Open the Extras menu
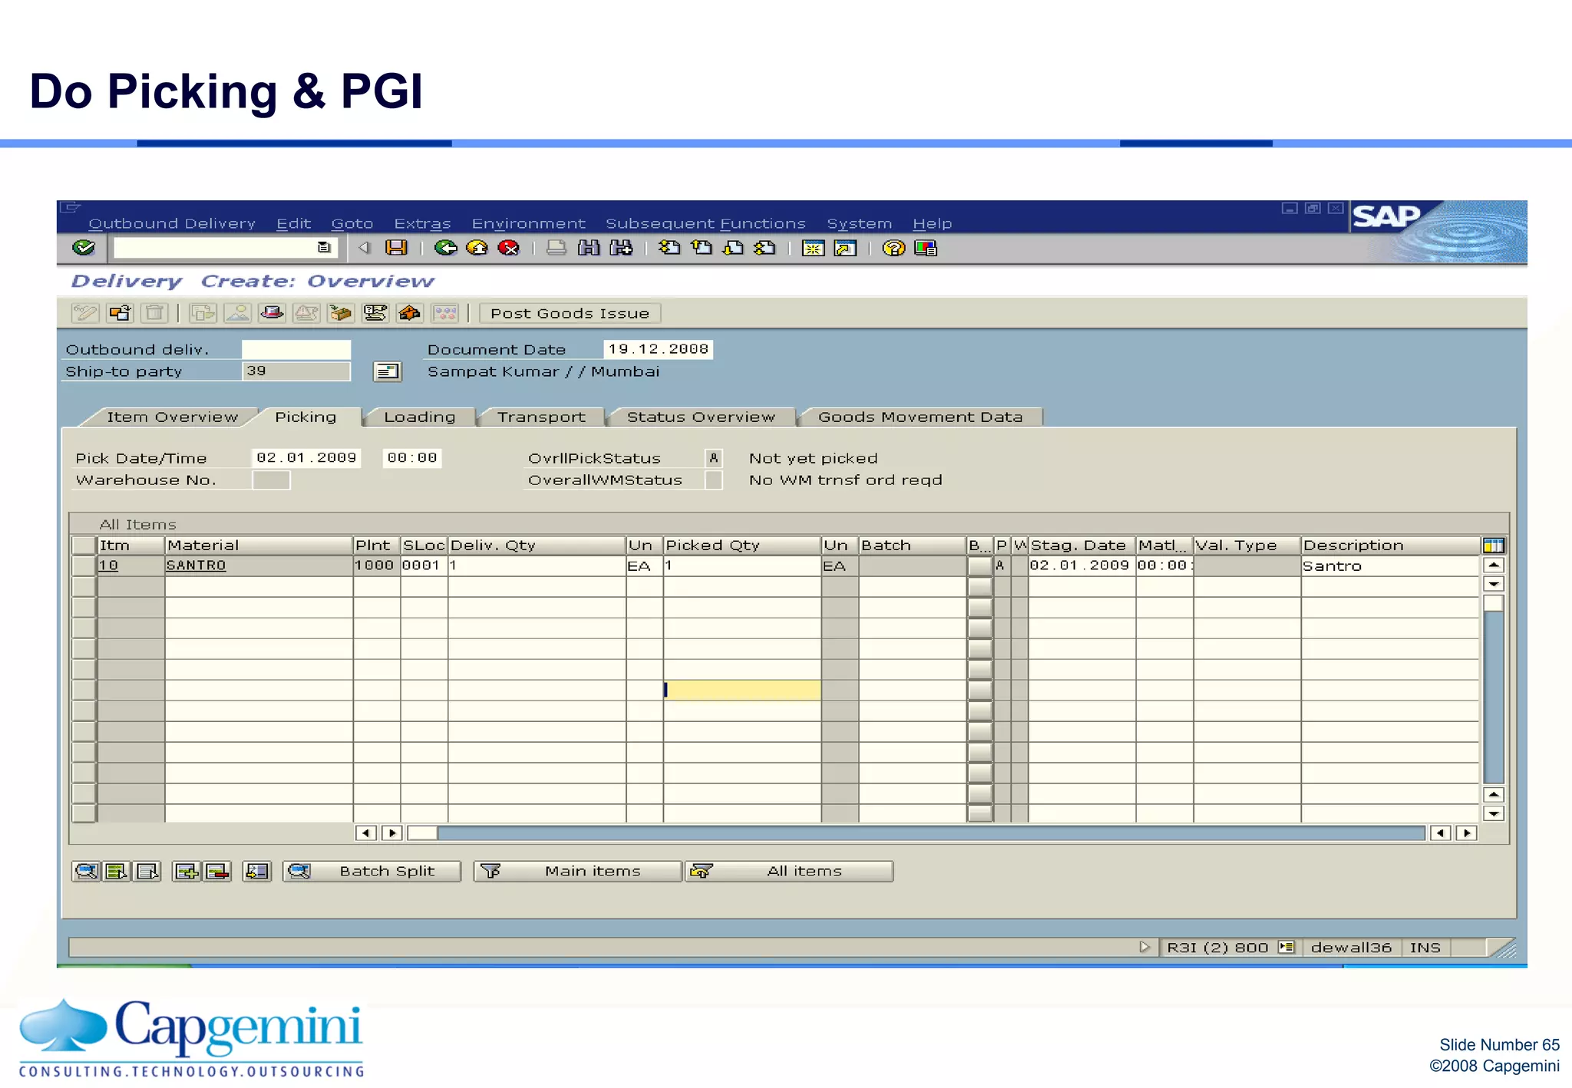 [422, 223]
